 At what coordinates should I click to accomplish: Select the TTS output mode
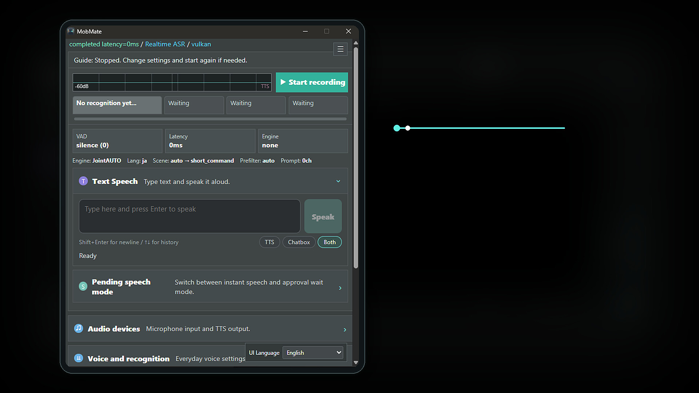269,242
